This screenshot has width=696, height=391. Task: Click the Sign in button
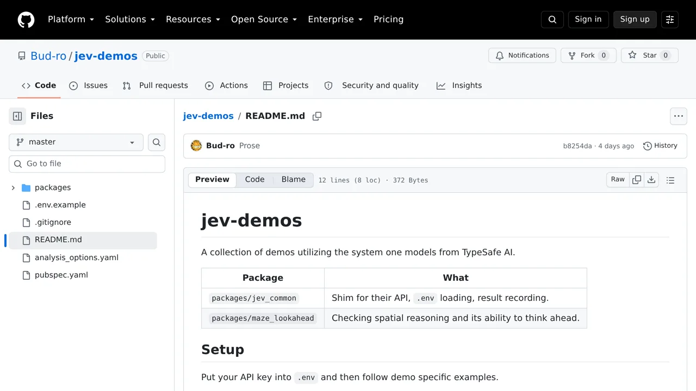(x=588, y=20)
